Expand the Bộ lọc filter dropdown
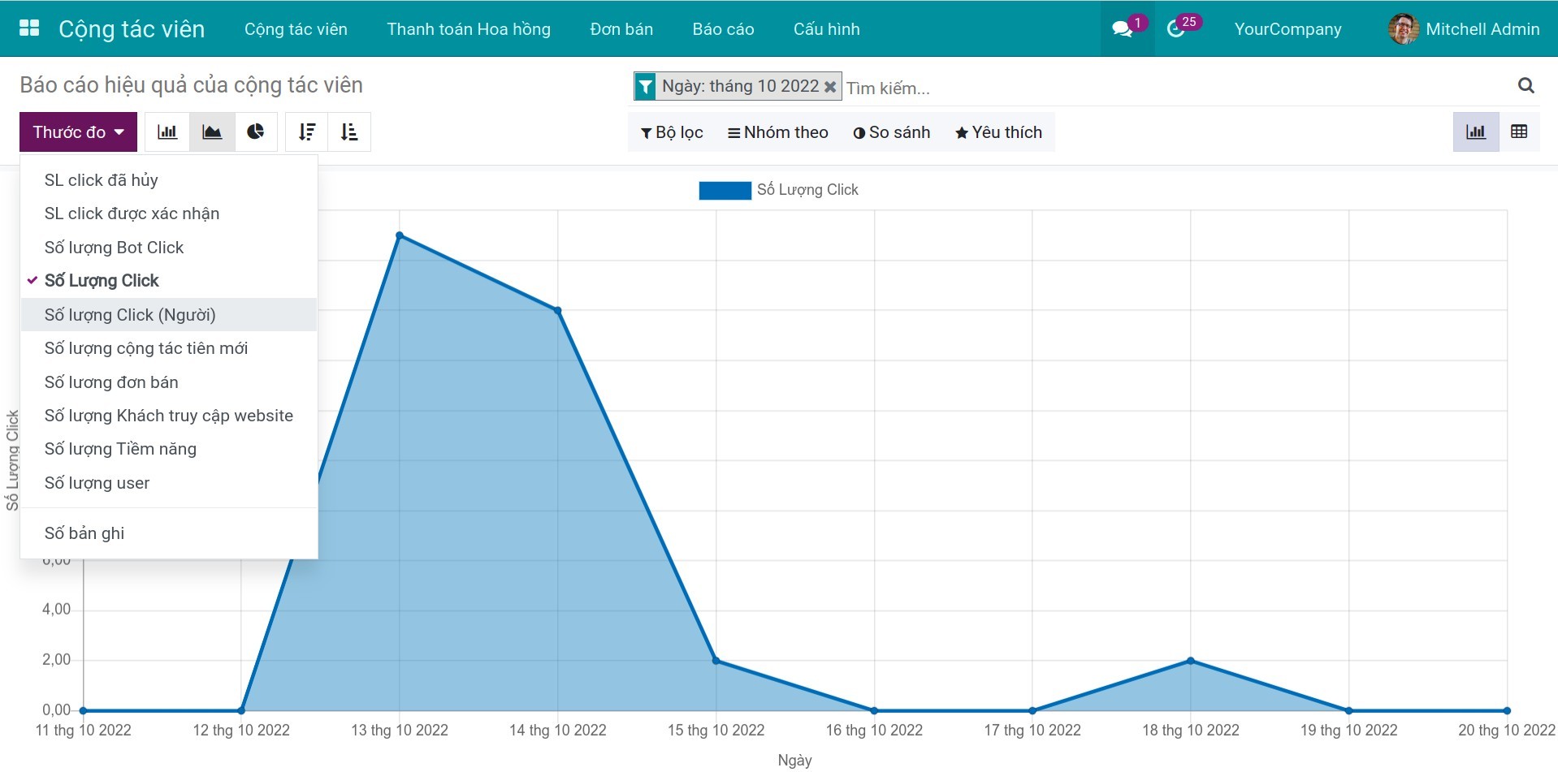The image size is (1558, 772). [672, 132]
